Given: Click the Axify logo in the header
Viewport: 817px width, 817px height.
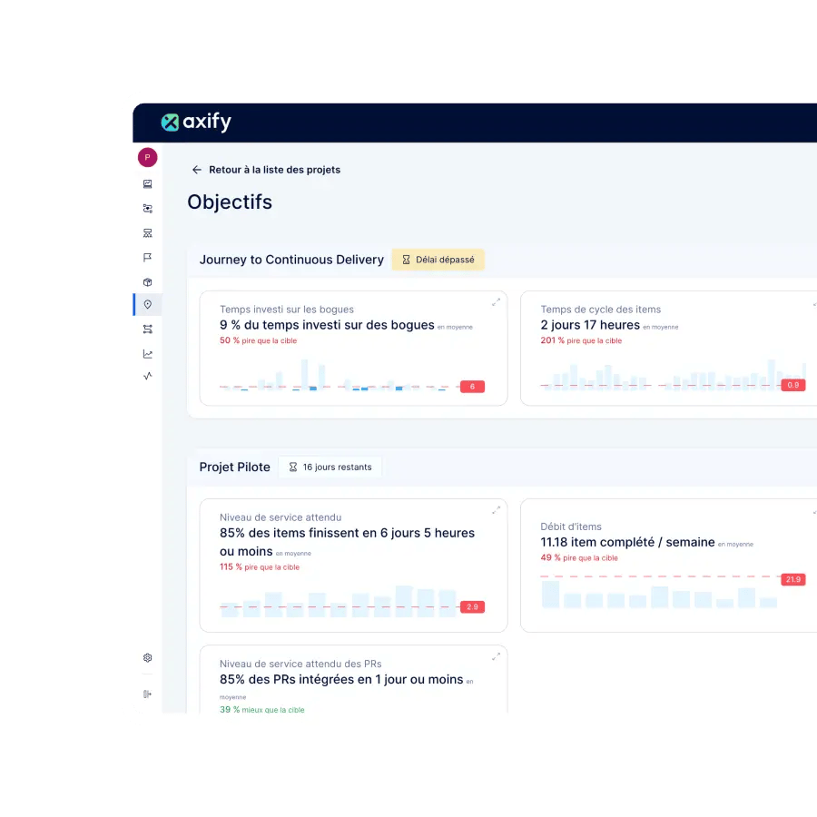Looking at the screenshot, I should coord(196,121).
